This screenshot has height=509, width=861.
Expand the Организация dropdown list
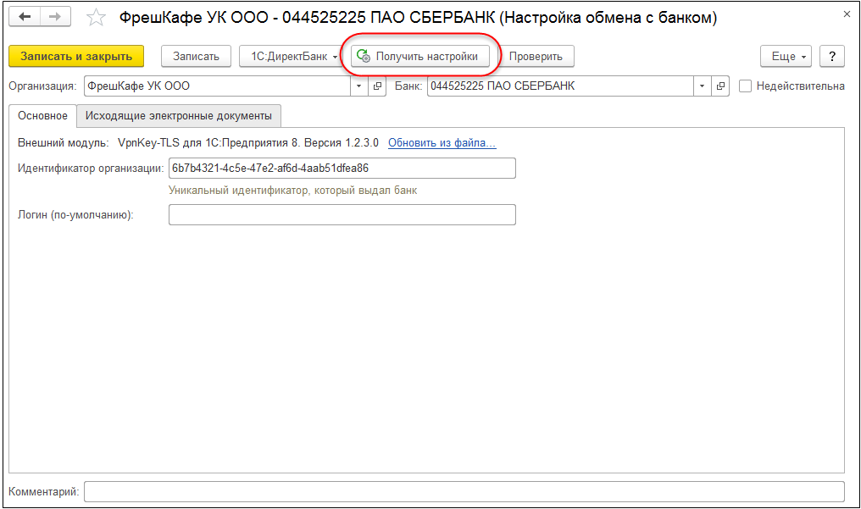coord(359,86)
